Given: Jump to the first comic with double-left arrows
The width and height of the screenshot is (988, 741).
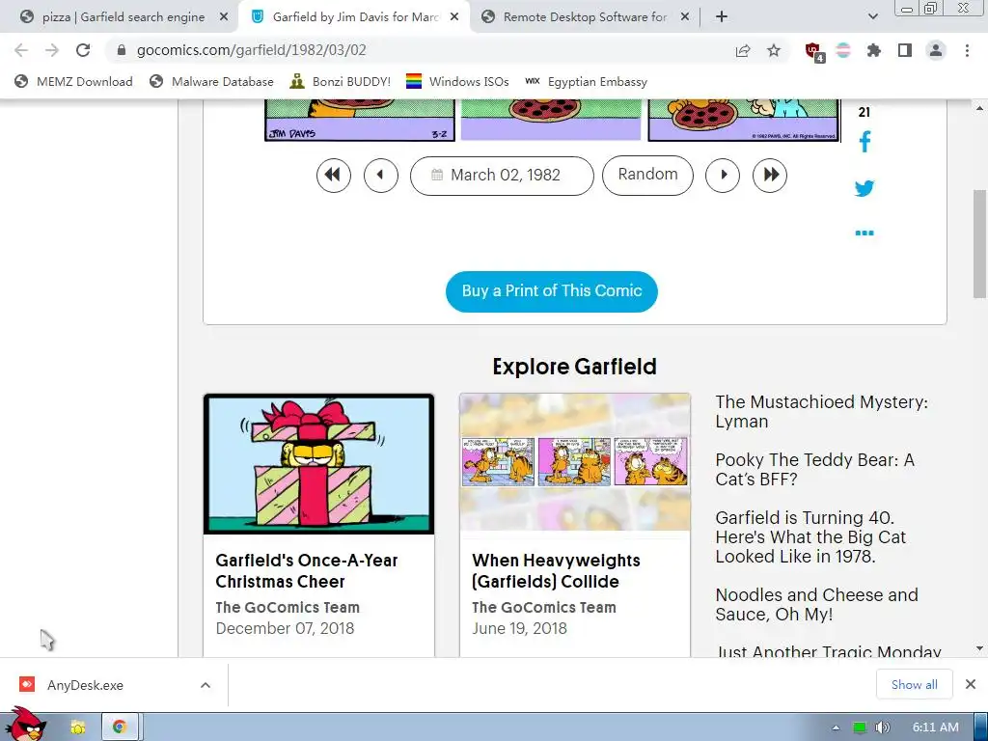Looking at the screenshot, I should pos(333,176).
